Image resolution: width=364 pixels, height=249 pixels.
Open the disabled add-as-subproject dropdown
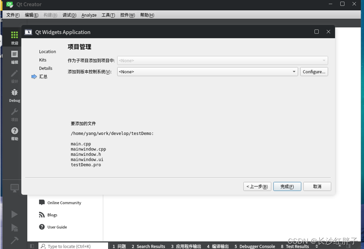pos(222,61)
